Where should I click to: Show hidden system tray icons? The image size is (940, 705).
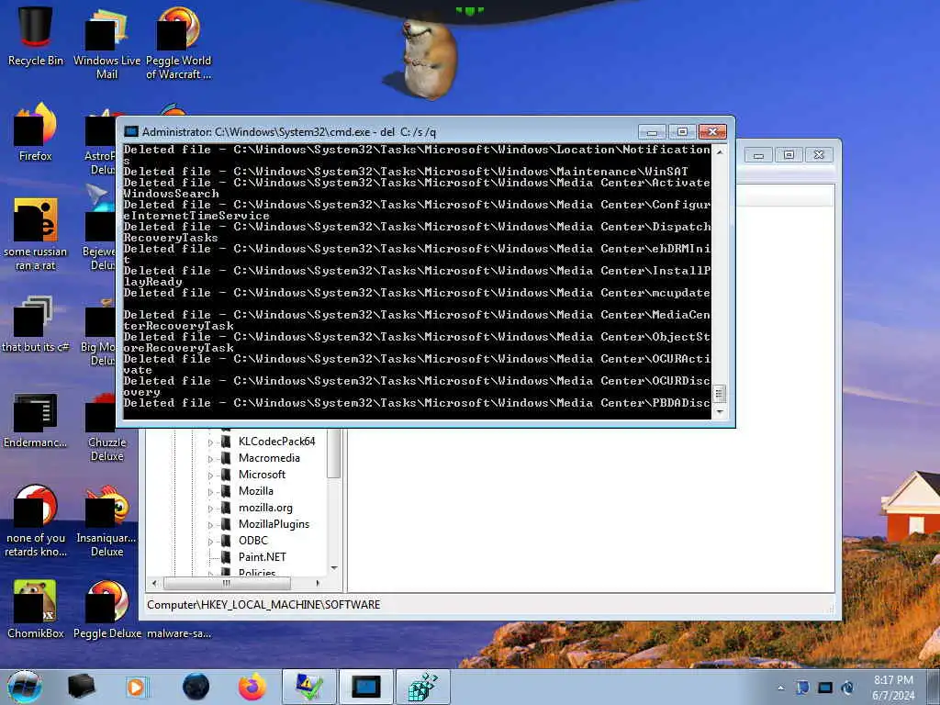pos(780,688)
